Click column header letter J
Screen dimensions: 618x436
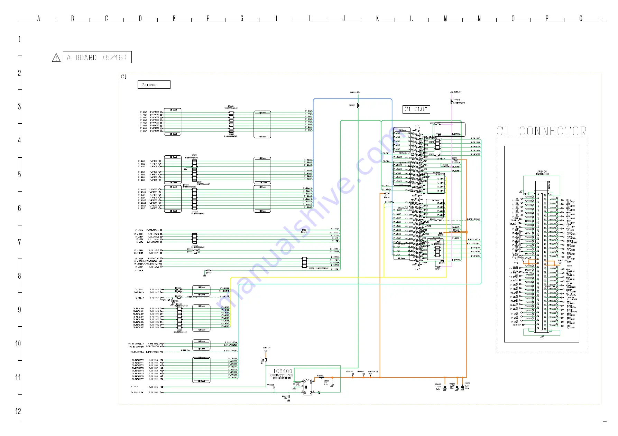click(x=343, y=18)
